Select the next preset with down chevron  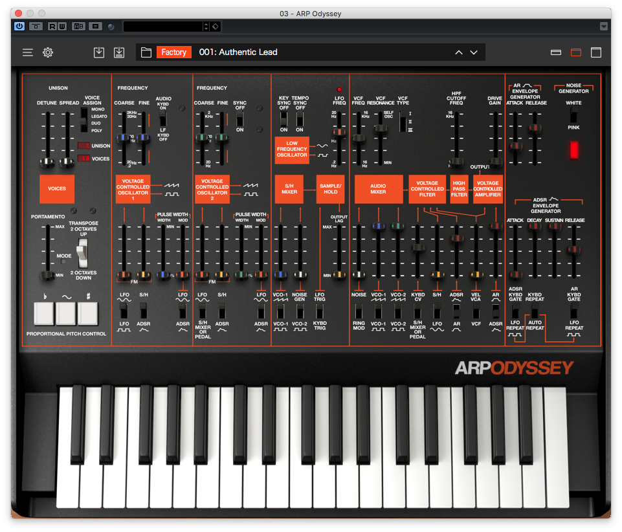[x=474, y=52]
